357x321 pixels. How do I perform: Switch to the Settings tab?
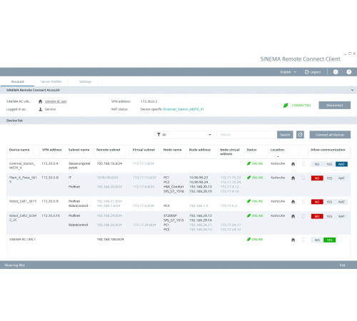coord(85,81)
